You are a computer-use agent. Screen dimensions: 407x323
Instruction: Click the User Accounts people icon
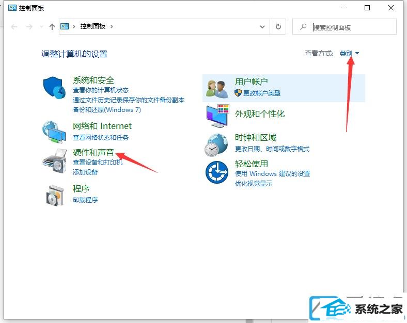(x=217, y=89)
